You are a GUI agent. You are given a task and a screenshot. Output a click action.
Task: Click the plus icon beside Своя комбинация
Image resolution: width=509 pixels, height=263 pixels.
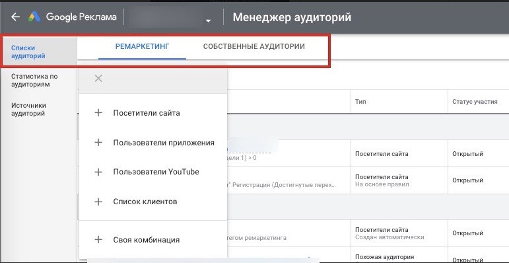pos(98,240)
